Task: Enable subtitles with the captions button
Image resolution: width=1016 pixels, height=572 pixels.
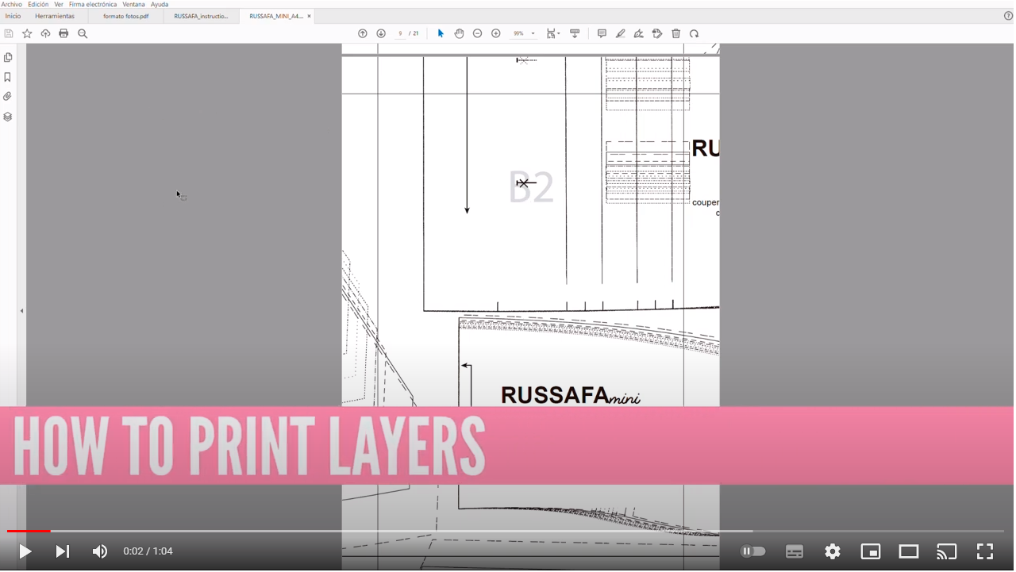Action: pyautogui.click(x=794, y=551)
